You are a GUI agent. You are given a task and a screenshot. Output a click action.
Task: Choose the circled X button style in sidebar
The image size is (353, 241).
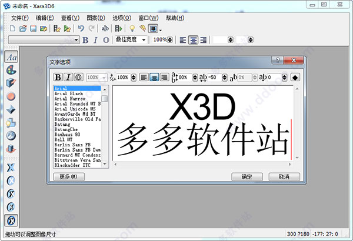11,180
